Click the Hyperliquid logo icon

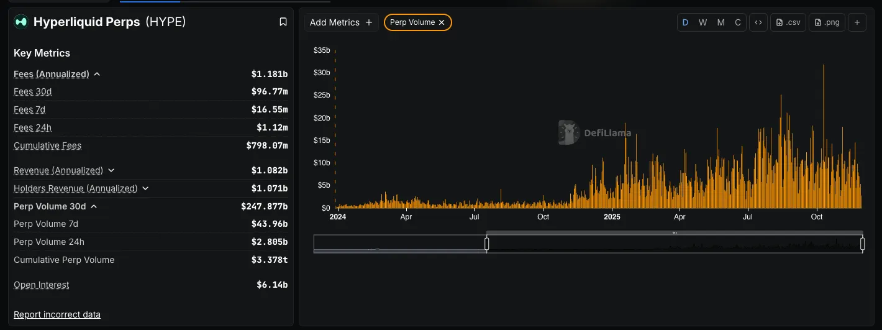coord(21,22)
